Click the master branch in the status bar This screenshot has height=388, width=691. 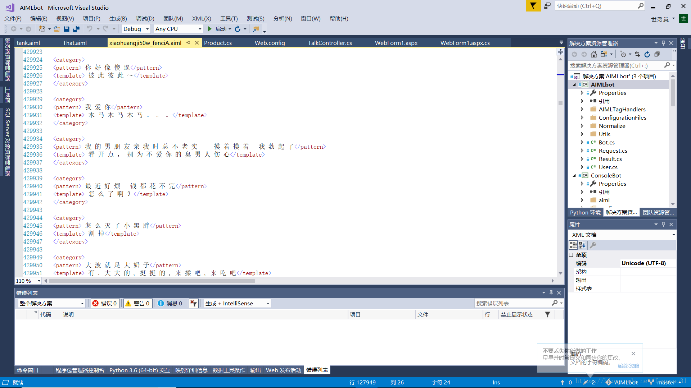tap(666, 383)
